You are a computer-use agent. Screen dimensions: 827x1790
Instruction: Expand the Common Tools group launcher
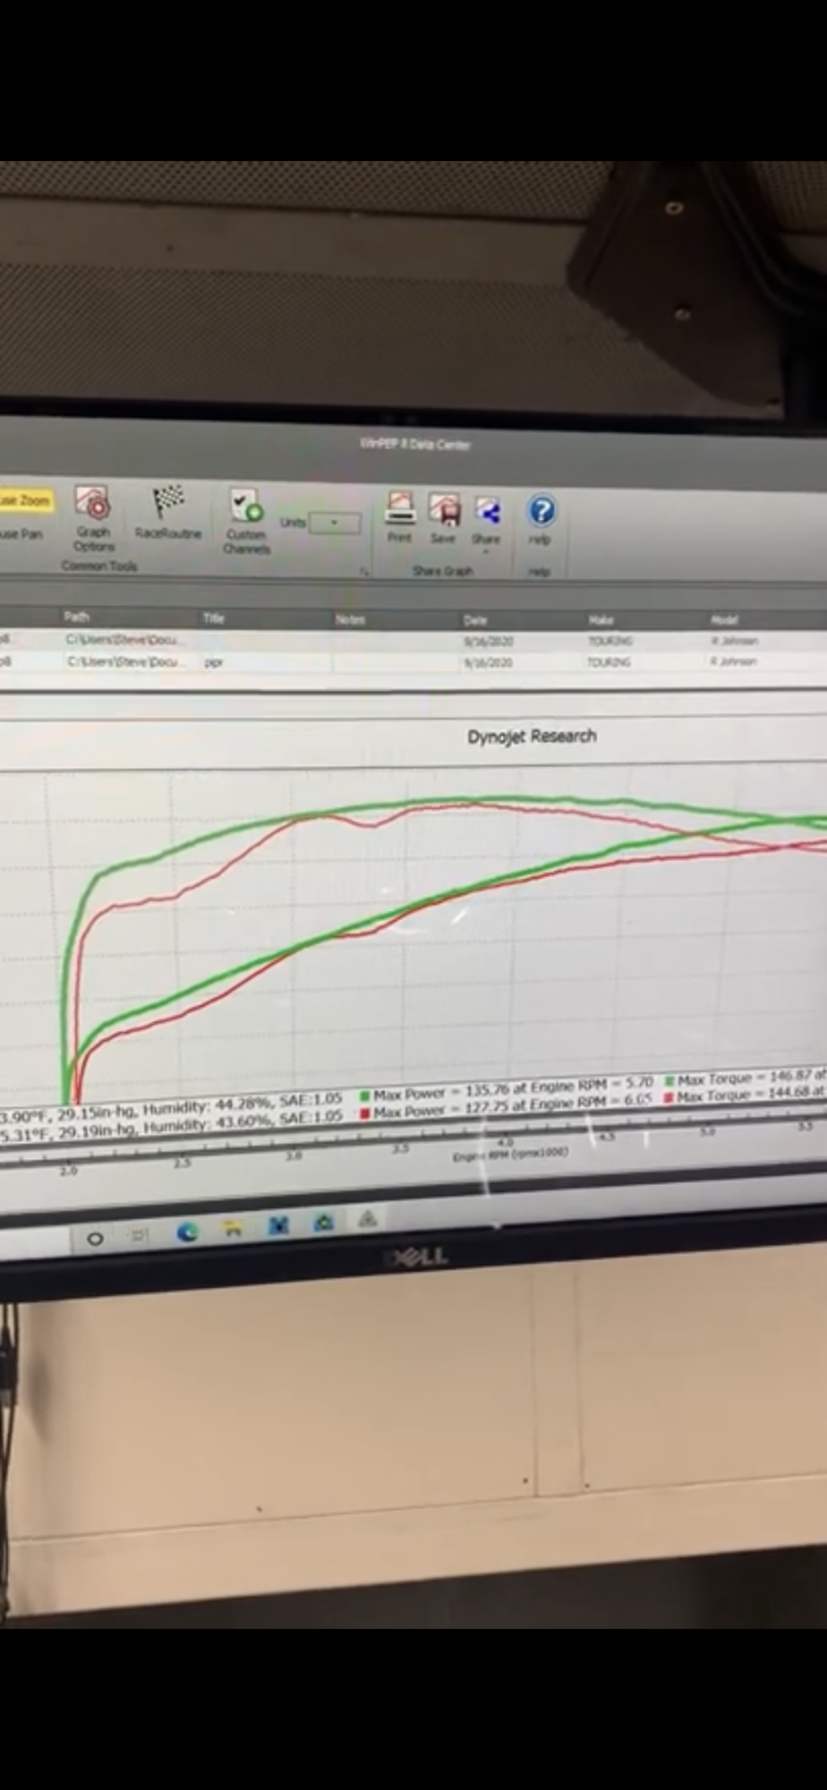[365, 571]
